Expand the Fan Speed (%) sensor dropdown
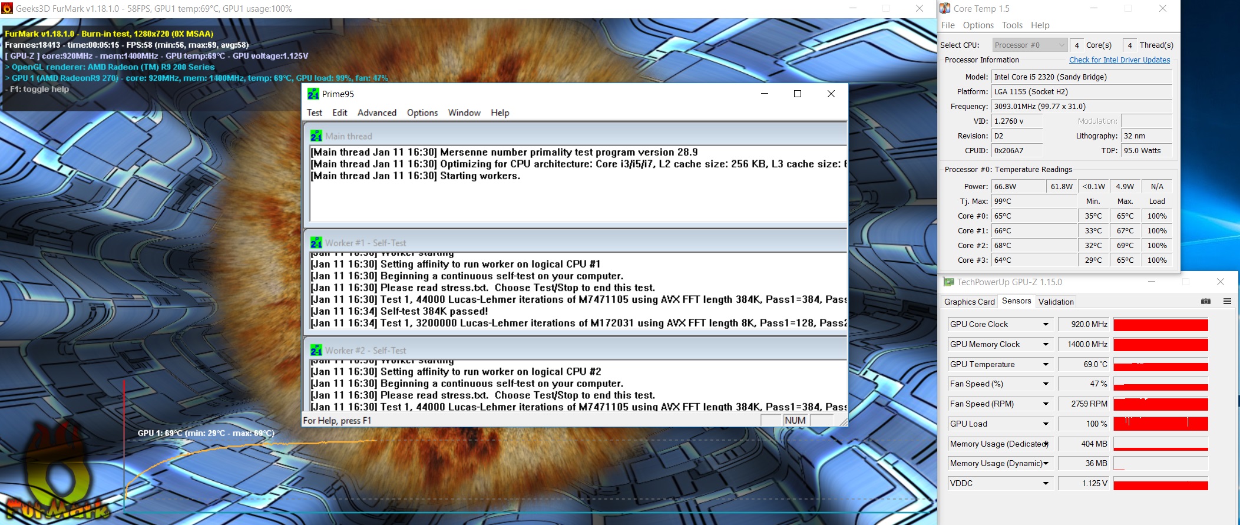 (1046, 384)
